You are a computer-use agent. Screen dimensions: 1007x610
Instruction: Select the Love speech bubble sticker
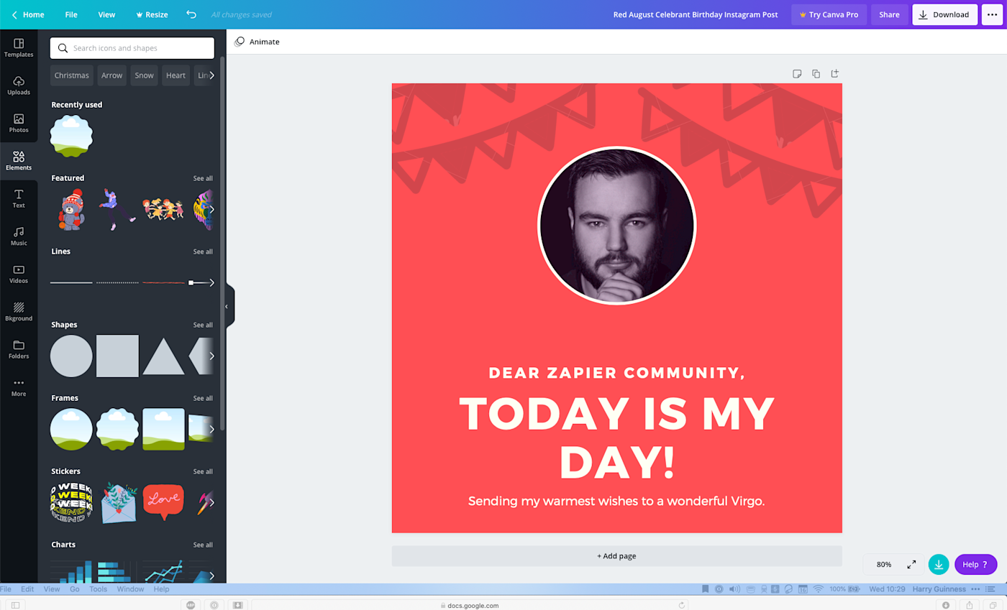[x=163, y=502]
